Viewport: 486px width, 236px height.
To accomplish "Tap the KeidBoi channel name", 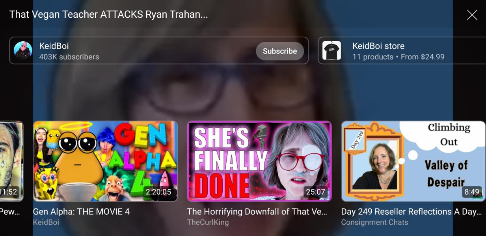I will tap(54, 46).
